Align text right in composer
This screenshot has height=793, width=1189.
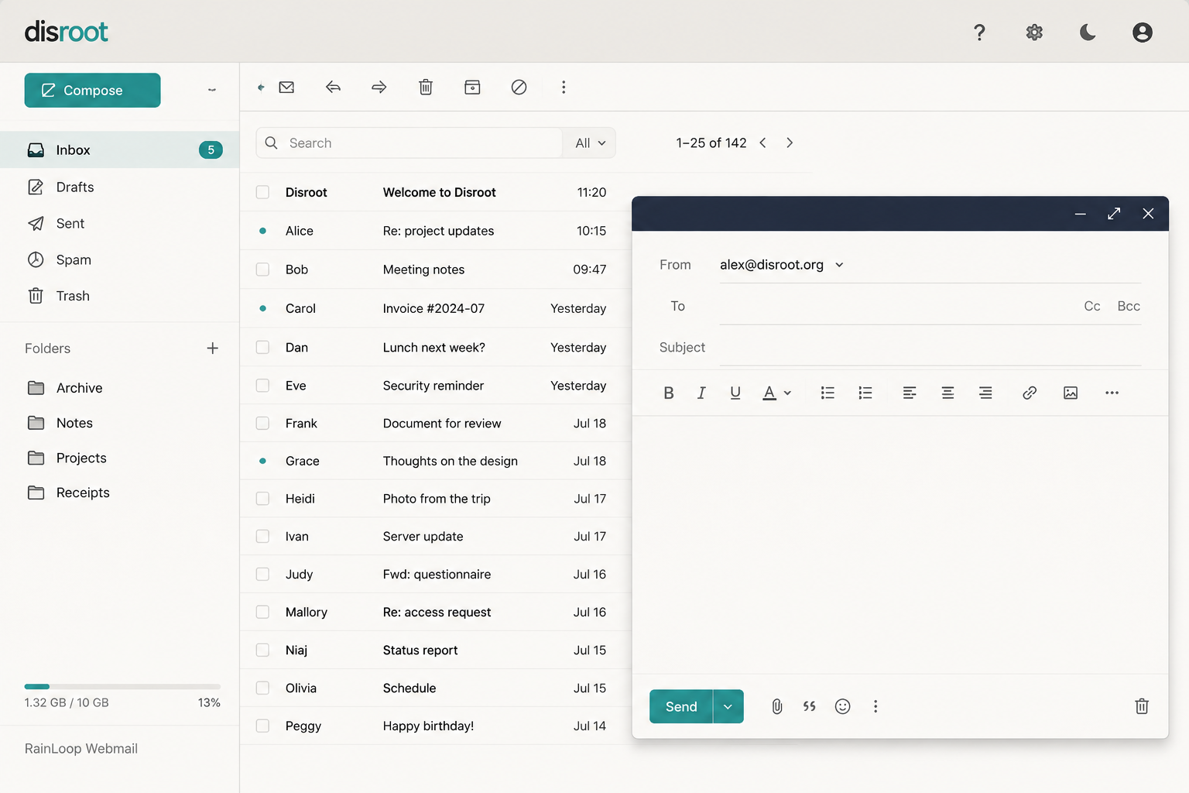[x=985, y=393]
